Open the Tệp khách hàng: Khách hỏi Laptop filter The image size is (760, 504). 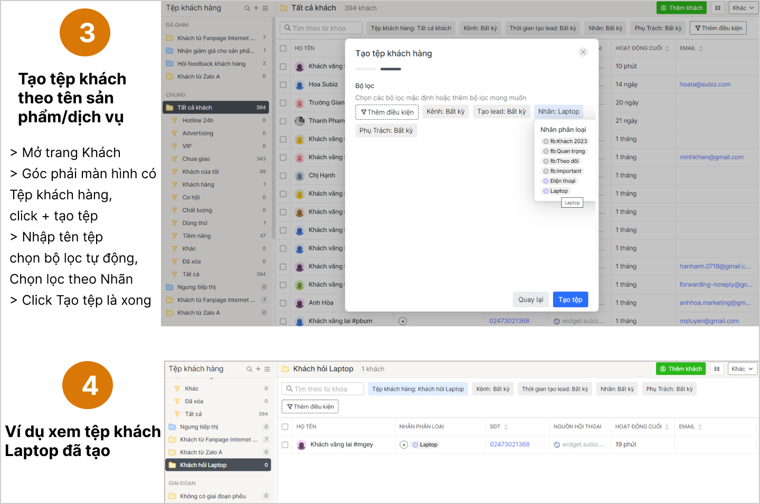pos(417,389)
